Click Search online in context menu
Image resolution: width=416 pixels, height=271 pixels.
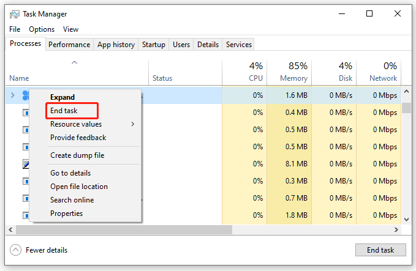pyautogui.click(x=72, y=200)
